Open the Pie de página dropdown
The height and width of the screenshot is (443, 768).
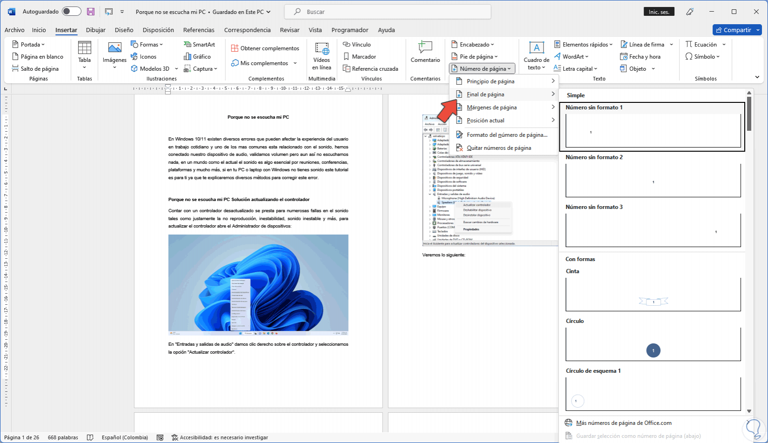(475, 56)
